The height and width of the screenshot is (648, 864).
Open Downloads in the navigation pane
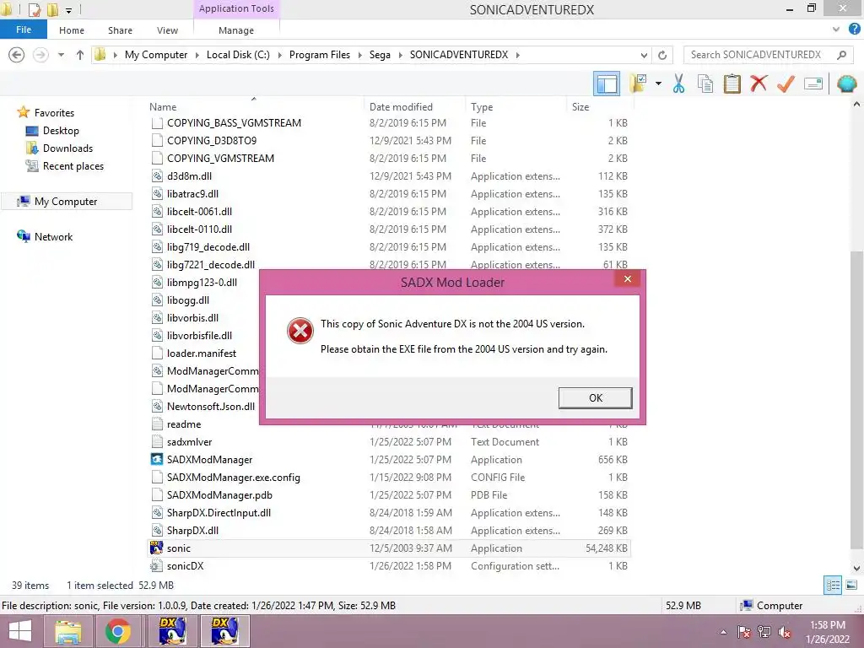pos(67,148)
